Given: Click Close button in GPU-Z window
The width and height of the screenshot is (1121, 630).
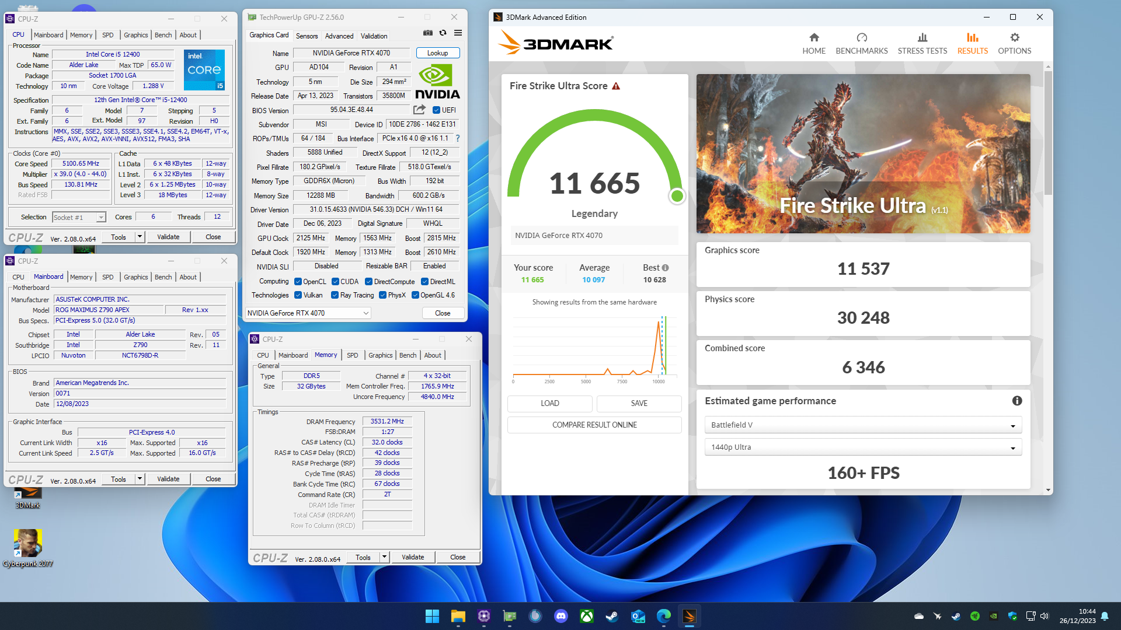Looking at the screenshot, I should [443, 313].
